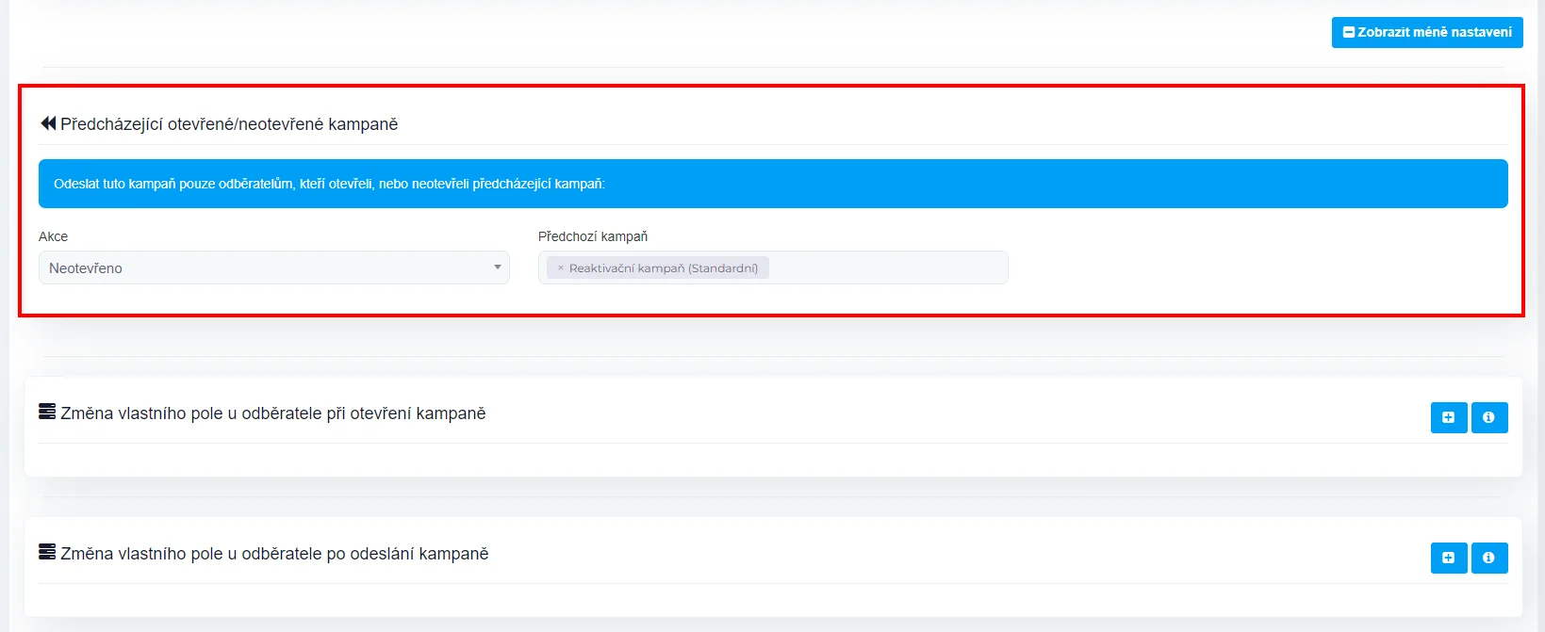This screenshot has width=1545, height=632.
Task: Add a field change for po odeslání kampaně
Action: 1448,558
